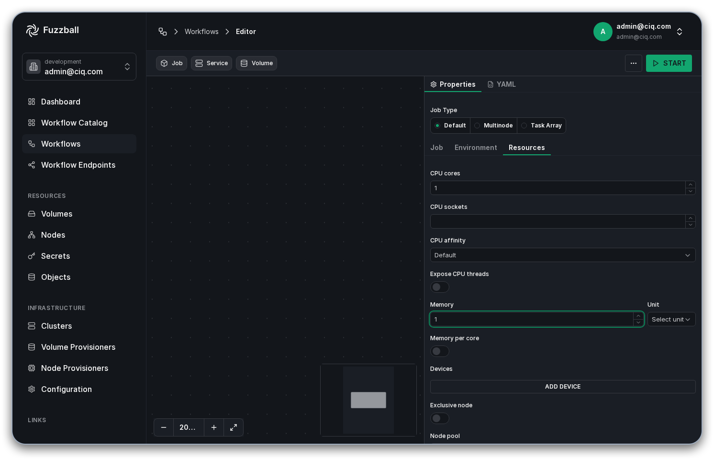Go to Workflow Endpoints
The image size is (714, 460).
(79, 165)
